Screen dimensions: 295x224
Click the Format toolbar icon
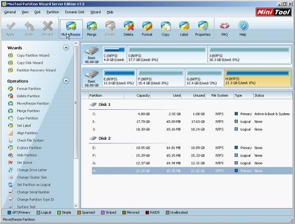(x=147, y=29)
